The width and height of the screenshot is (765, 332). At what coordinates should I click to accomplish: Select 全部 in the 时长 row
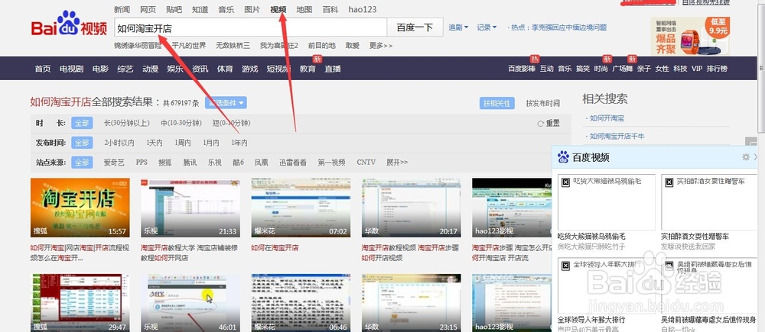point(82,123)
